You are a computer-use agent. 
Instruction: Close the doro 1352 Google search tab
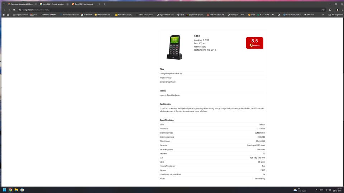tap(68, 4)
